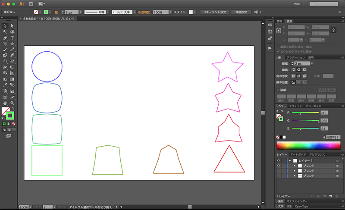The image size is (345, 210).
Task: Swap fill and stroke colors
Action: click(x=13, y=108)
